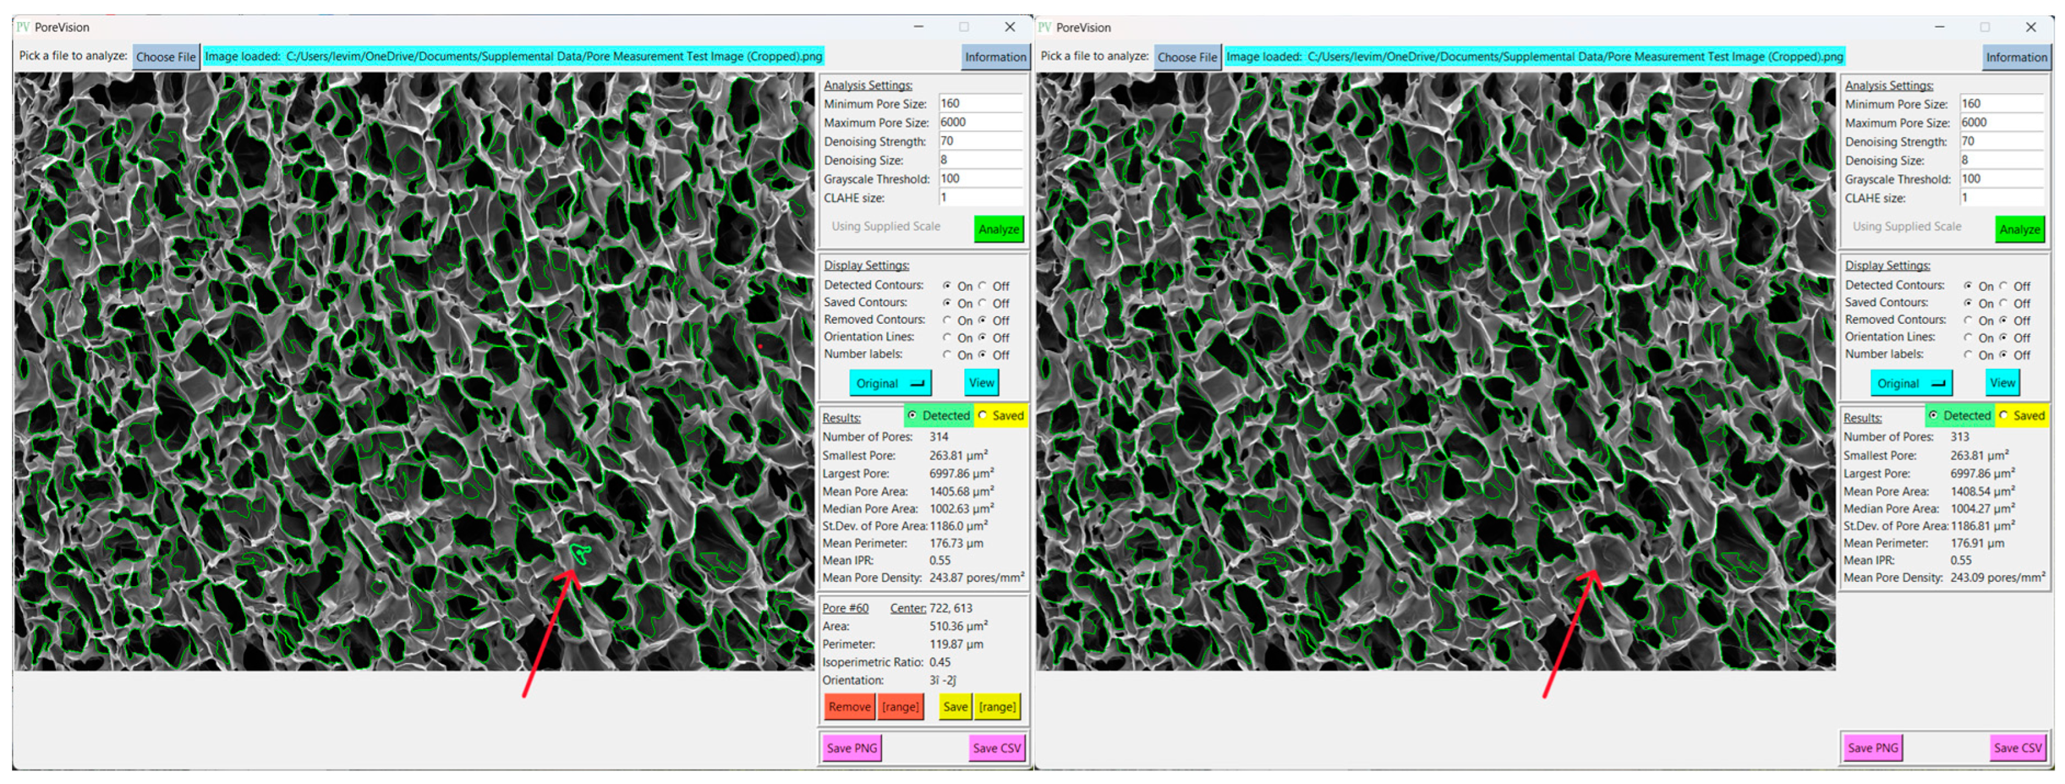2065x784 pixels.
Task: Click the red [range] button beside Remove
Action: tap(900, 707)
